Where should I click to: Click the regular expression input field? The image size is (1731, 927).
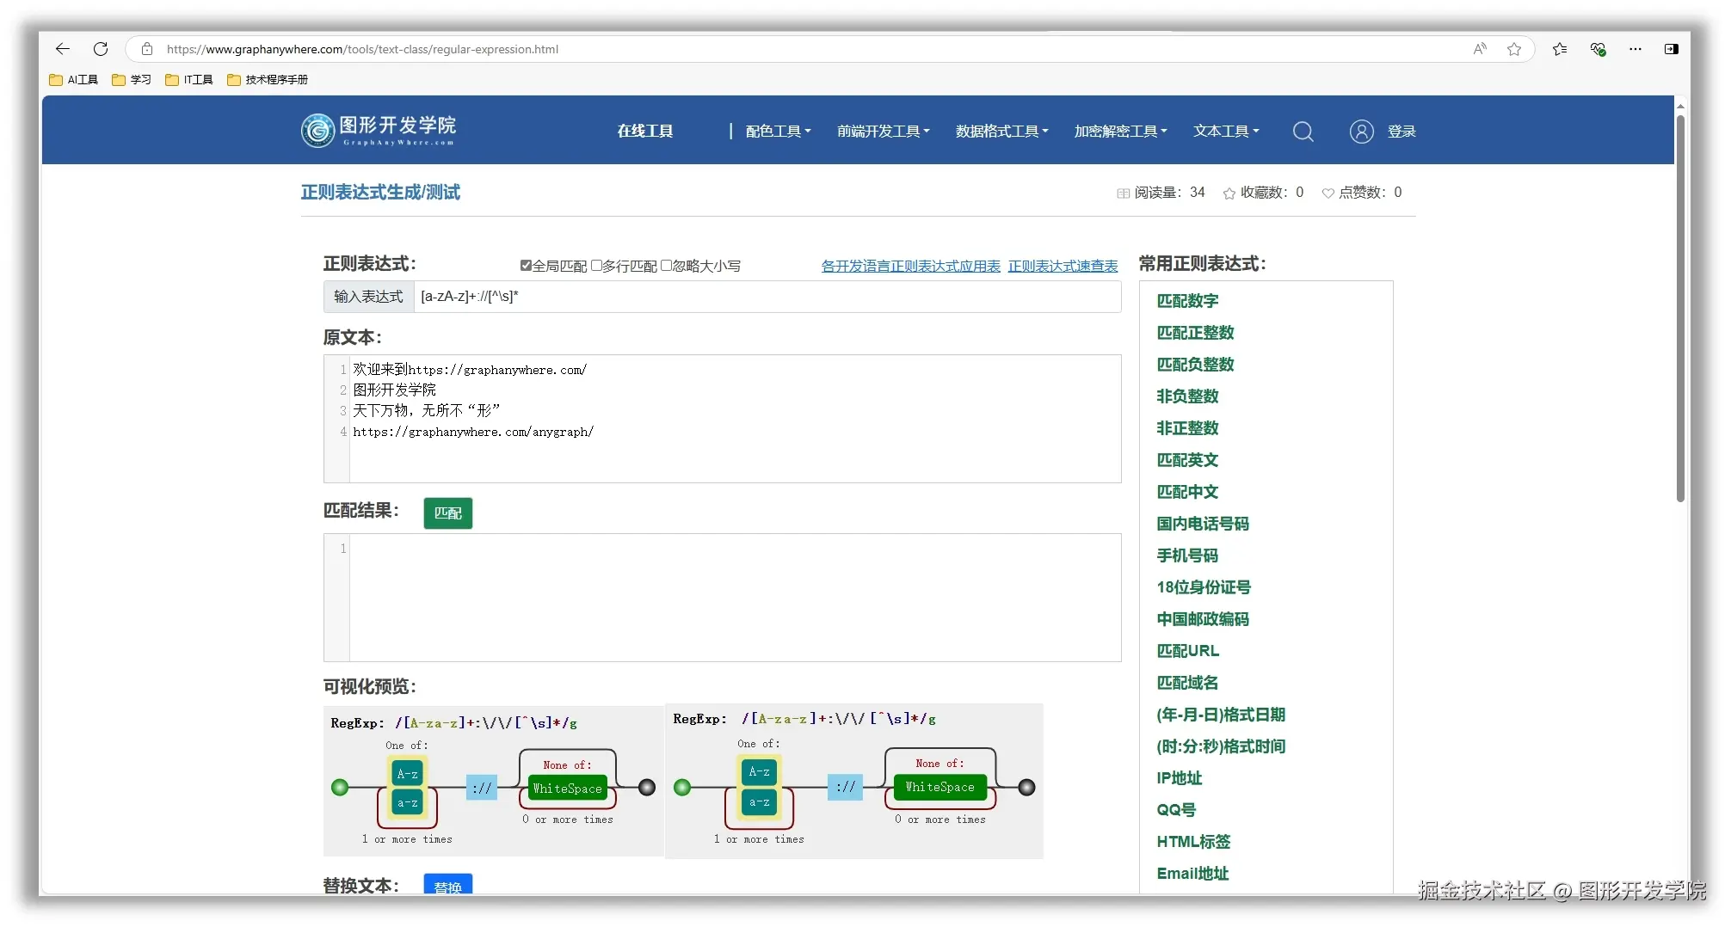coord(767,297)
